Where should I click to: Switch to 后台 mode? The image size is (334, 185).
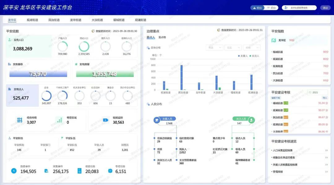point(271,8)
